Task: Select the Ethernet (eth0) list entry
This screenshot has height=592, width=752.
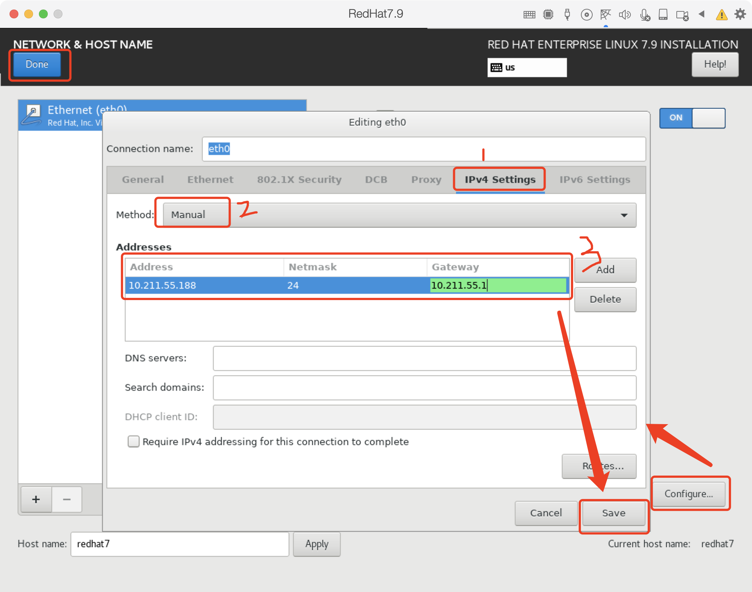Action: click(x=61, y=115)
